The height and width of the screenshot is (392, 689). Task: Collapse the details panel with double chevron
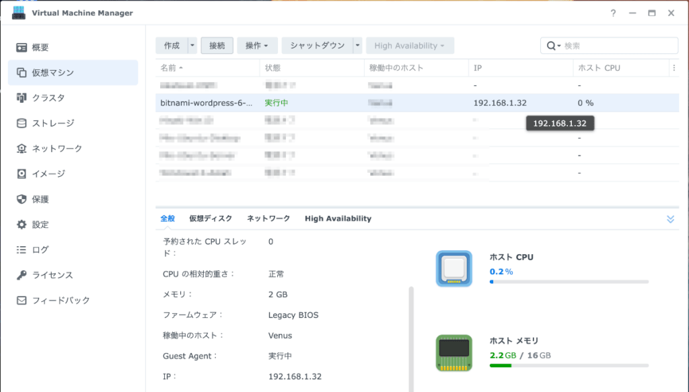[670, 219]
